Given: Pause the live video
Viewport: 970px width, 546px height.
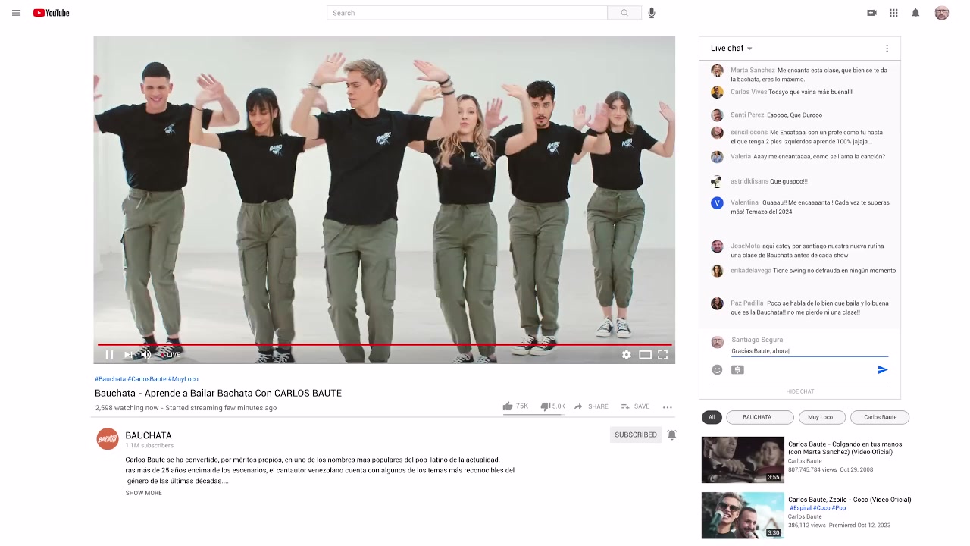Looking at the screenshot, I should [x=109, y=354].
